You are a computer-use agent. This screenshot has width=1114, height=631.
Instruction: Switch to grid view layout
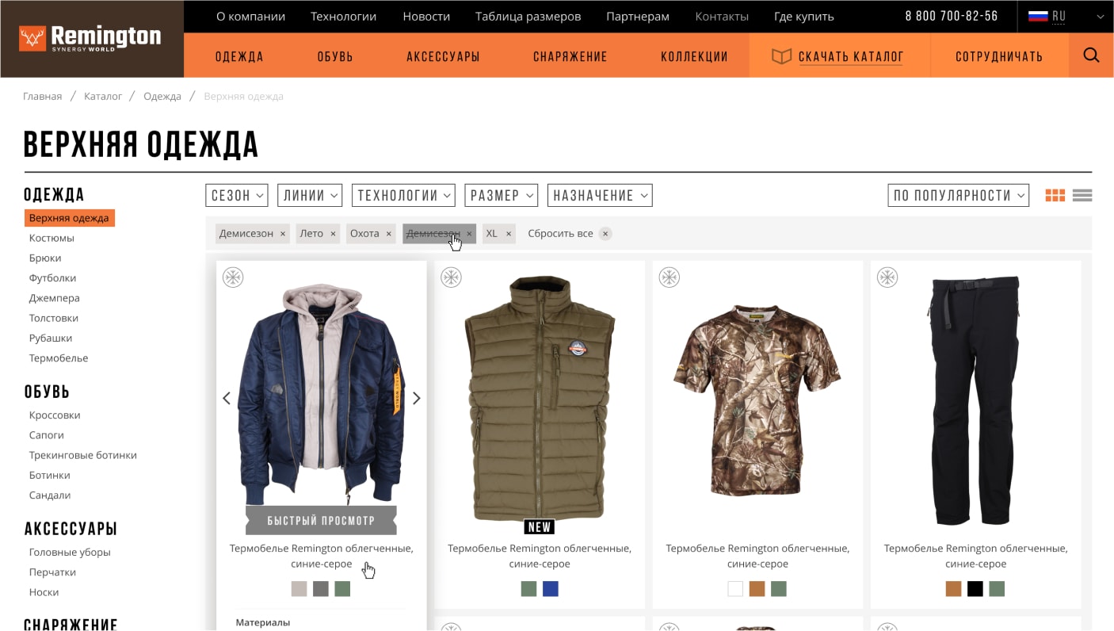1055,195
